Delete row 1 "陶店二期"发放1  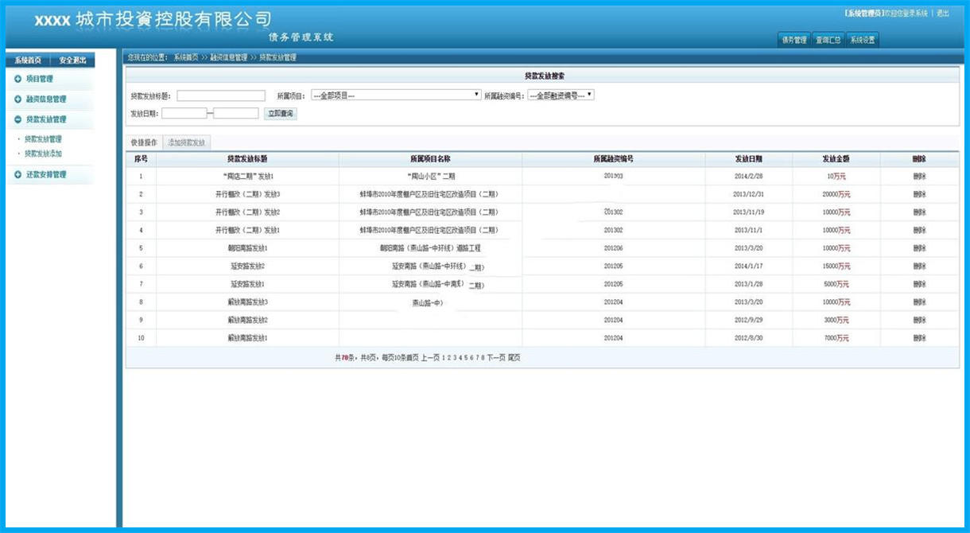[919, 176]
